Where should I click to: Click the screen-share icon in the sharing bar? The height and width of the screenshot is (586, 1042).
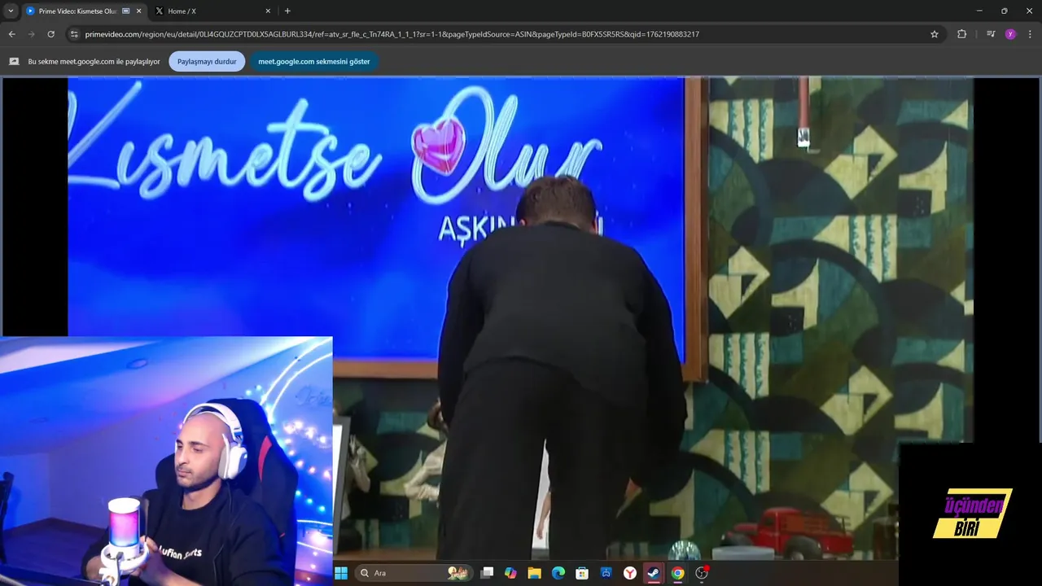[x=14, y=61]
